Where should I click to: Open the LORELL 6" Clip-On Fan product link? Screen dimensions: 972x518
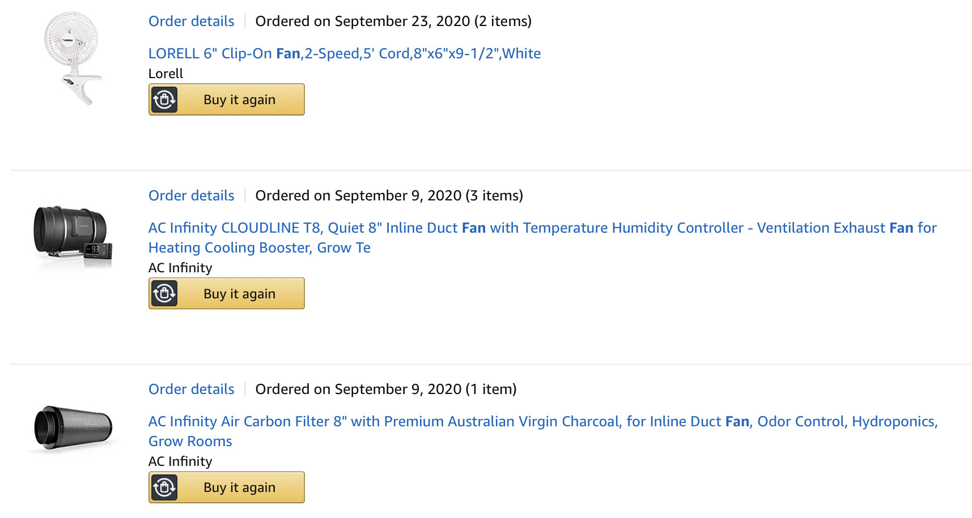344,54
